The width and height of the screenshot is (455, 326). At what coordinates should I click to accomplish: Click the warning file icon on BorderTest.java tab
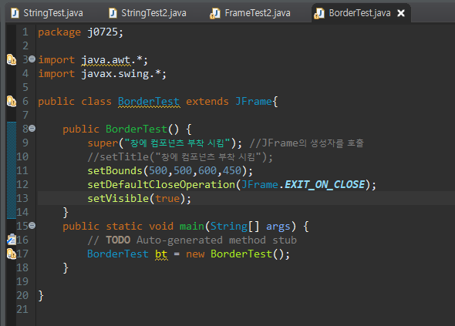pyautogui.click(x=319, y=13)
